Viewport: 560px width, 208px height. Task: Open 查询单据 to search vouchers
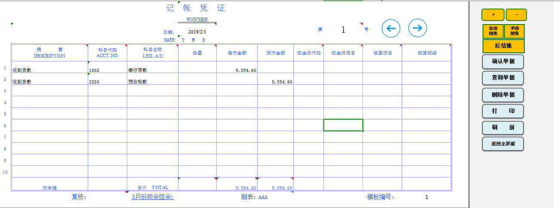click(x=503, y=78)
